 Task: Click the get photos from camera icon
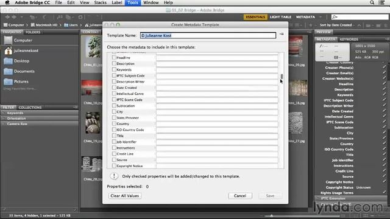click(x=60, y=17)
